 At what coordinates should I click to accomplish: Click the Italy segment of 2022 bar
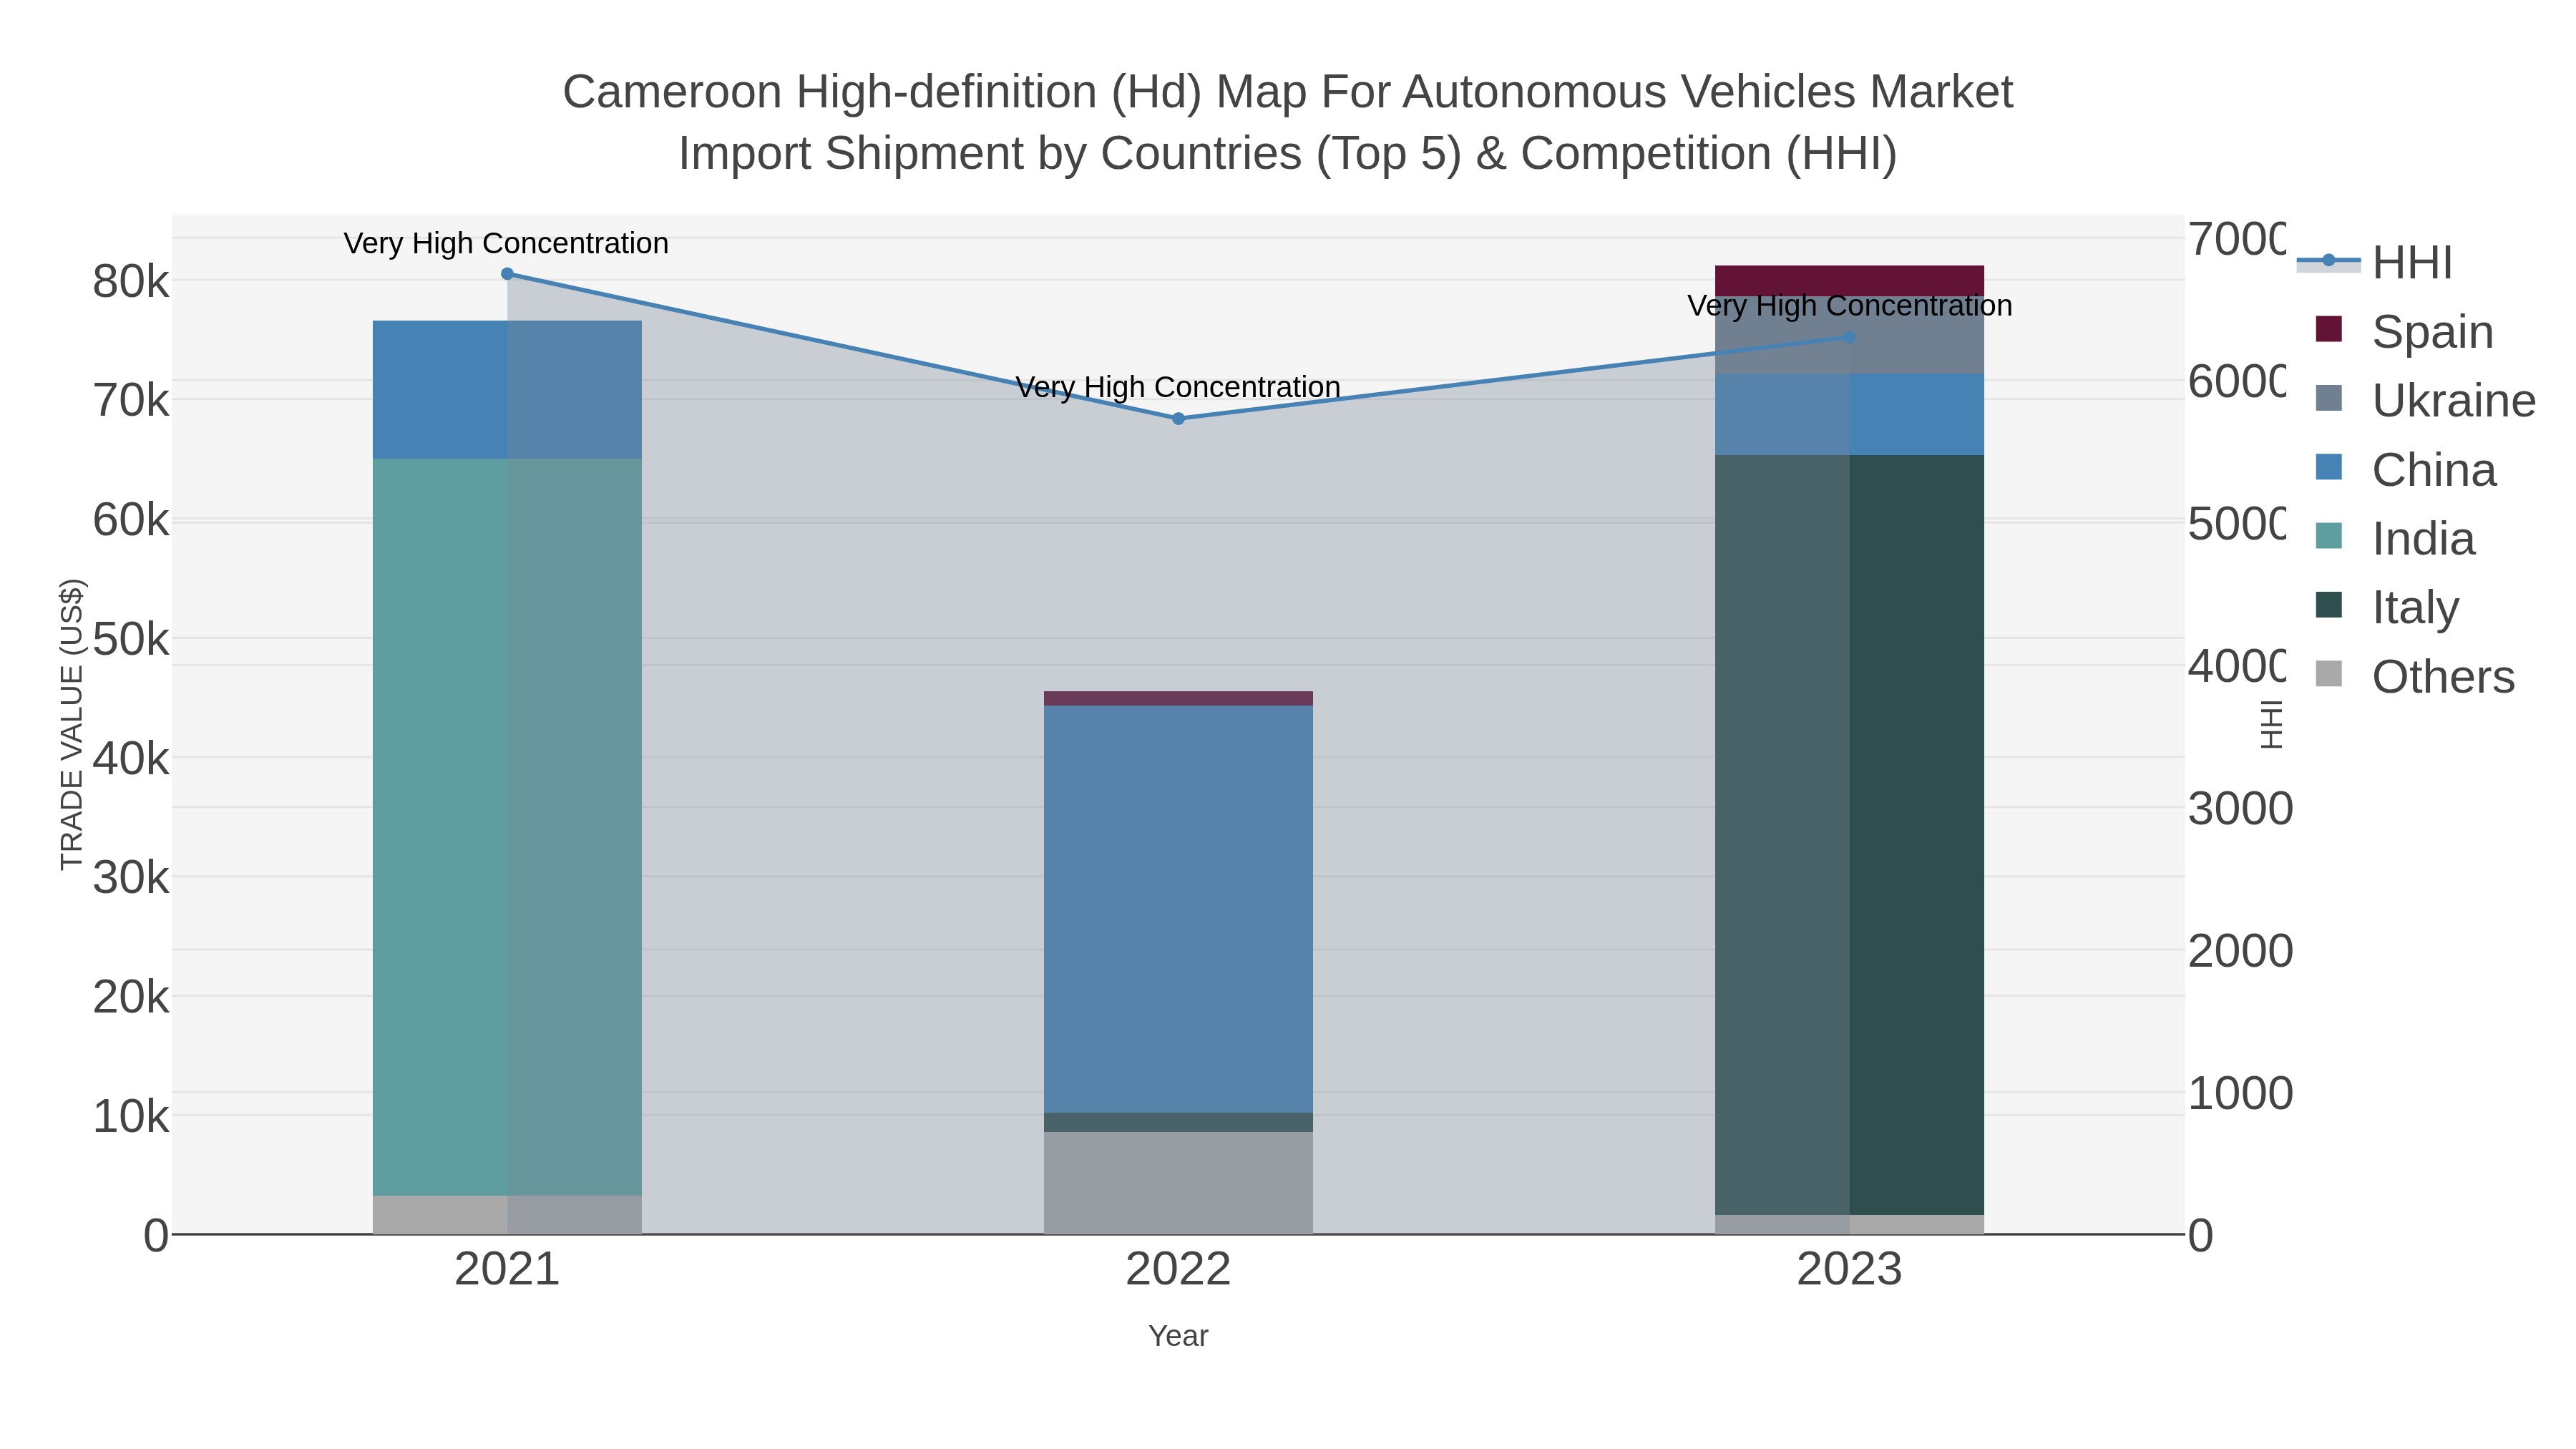click(1178, 1122)
